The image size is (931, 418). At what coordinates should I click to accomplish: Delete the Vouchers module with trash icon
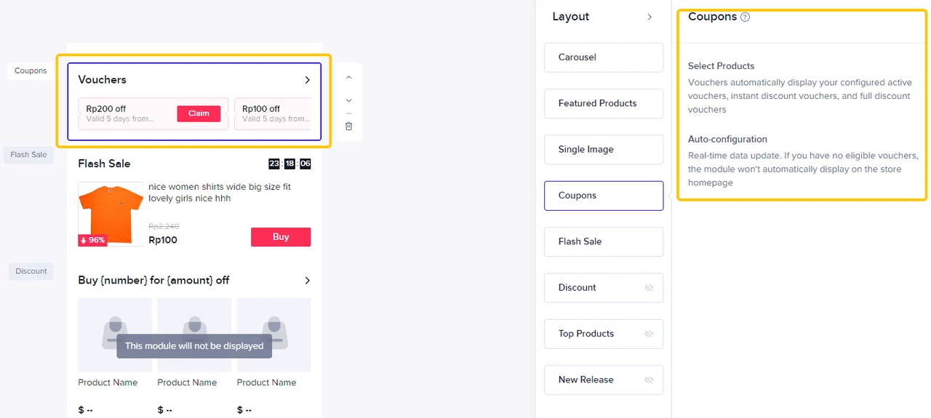click(348, 126)
